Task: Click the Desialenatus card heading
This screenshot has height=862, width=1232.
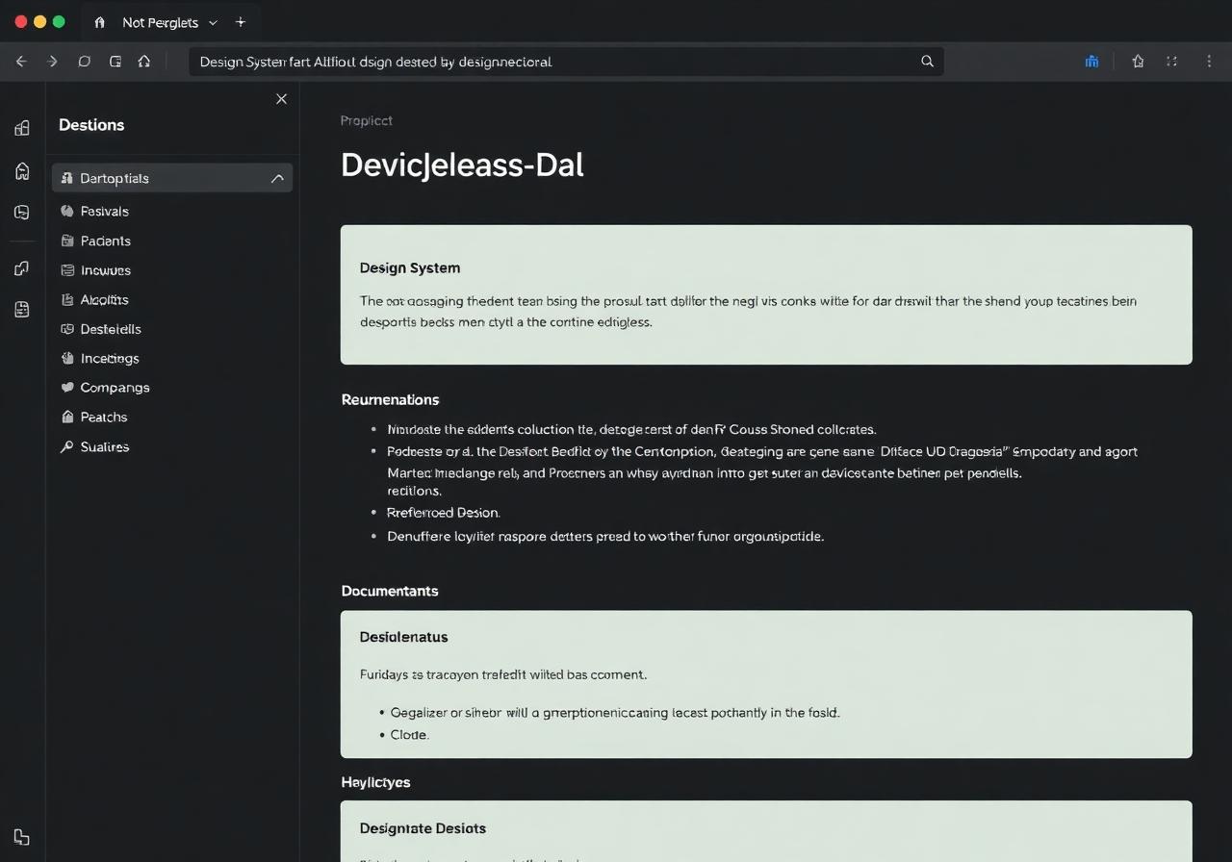Action: coord(404,637)
